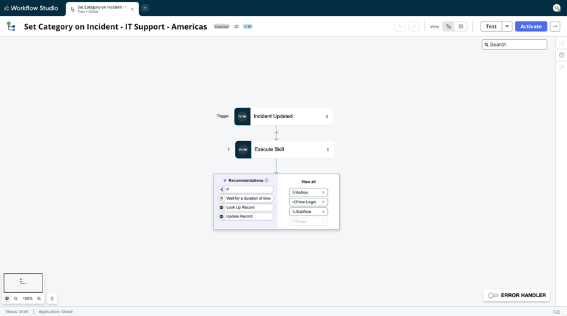Screen dimensions: 567x316
Task: Click the Execute Skill node icon
Action: pyautogui.click(x=243, y=149)
